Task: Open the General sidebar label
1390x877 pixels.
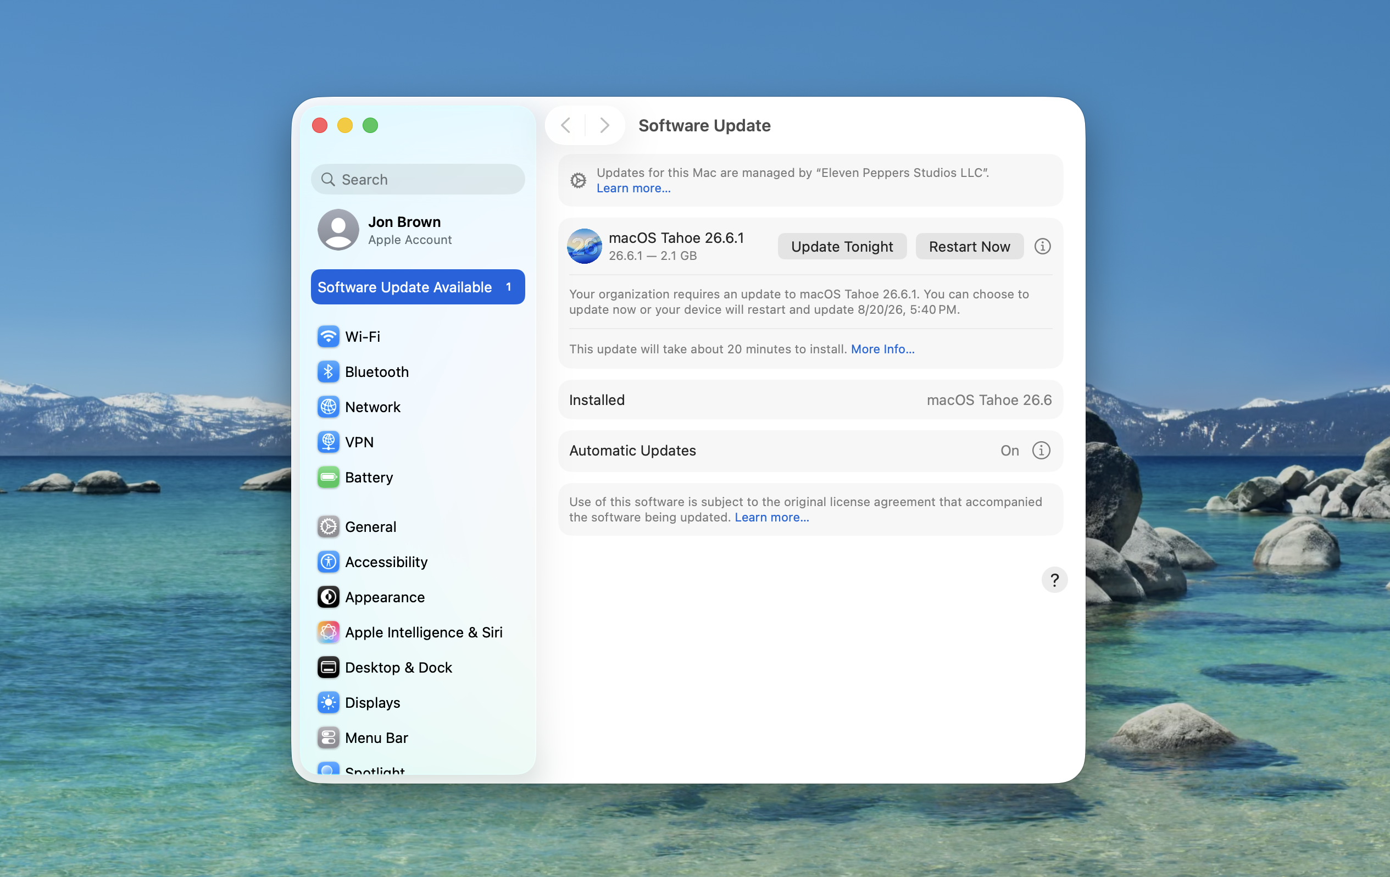Action: click(371, 527)
